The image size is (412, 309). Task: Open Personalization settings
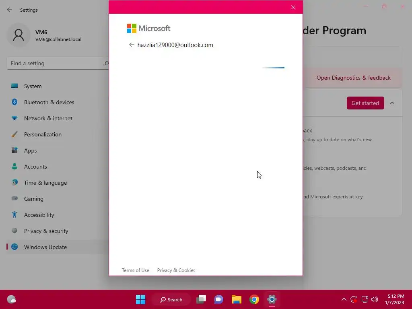[x=58, y=134]
